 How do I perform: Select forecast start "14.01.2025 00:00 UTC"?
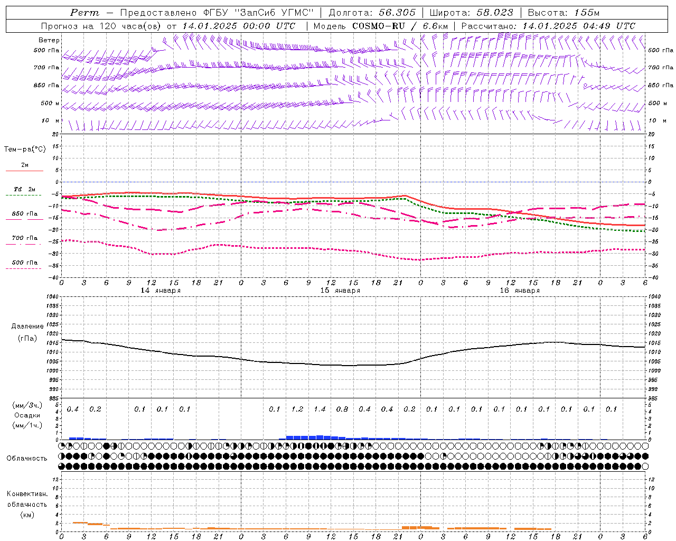click(239, 26)
